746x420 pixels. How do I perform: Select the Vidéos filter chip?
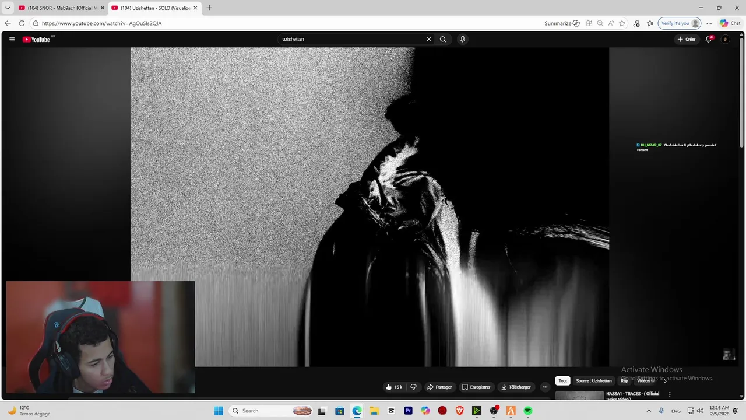(645, 381)
